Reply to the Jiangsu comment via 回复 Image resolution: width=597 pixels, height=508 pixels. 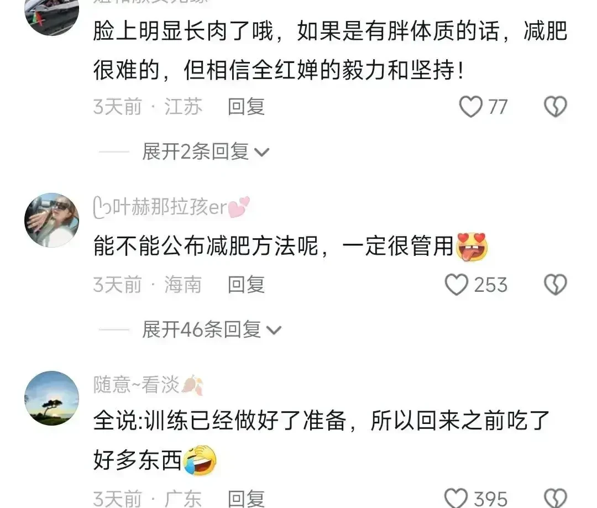(x=246, y=107)
